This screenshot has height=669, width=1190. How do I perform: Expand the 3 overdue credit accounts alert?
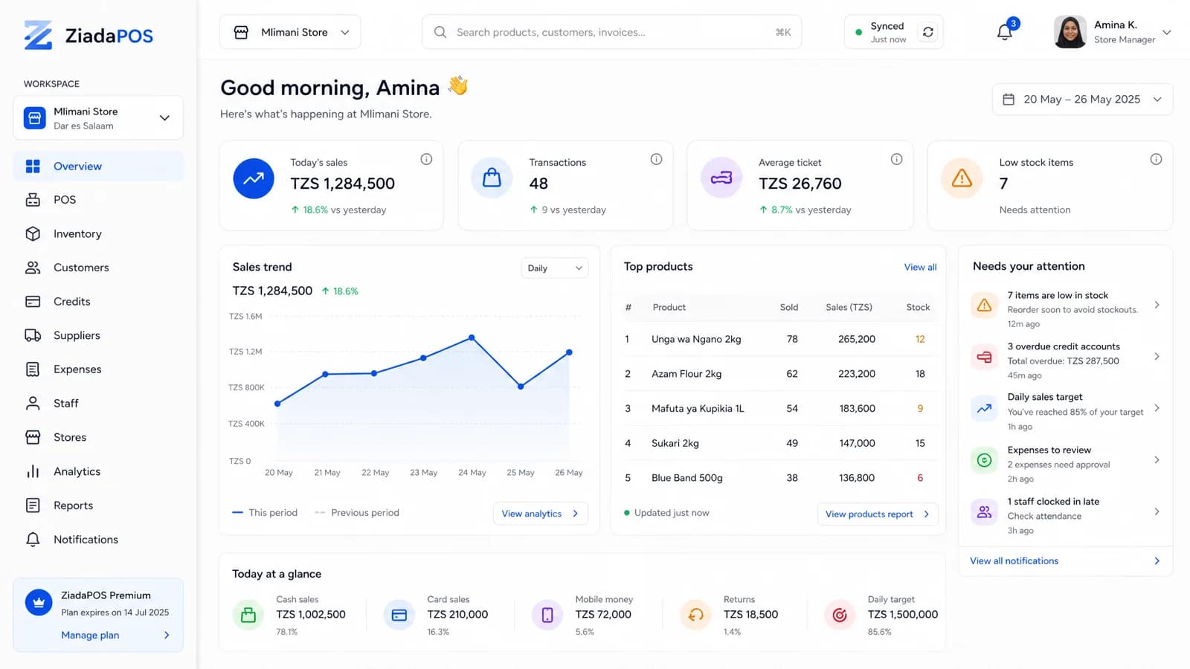(x=1066, y=360)
